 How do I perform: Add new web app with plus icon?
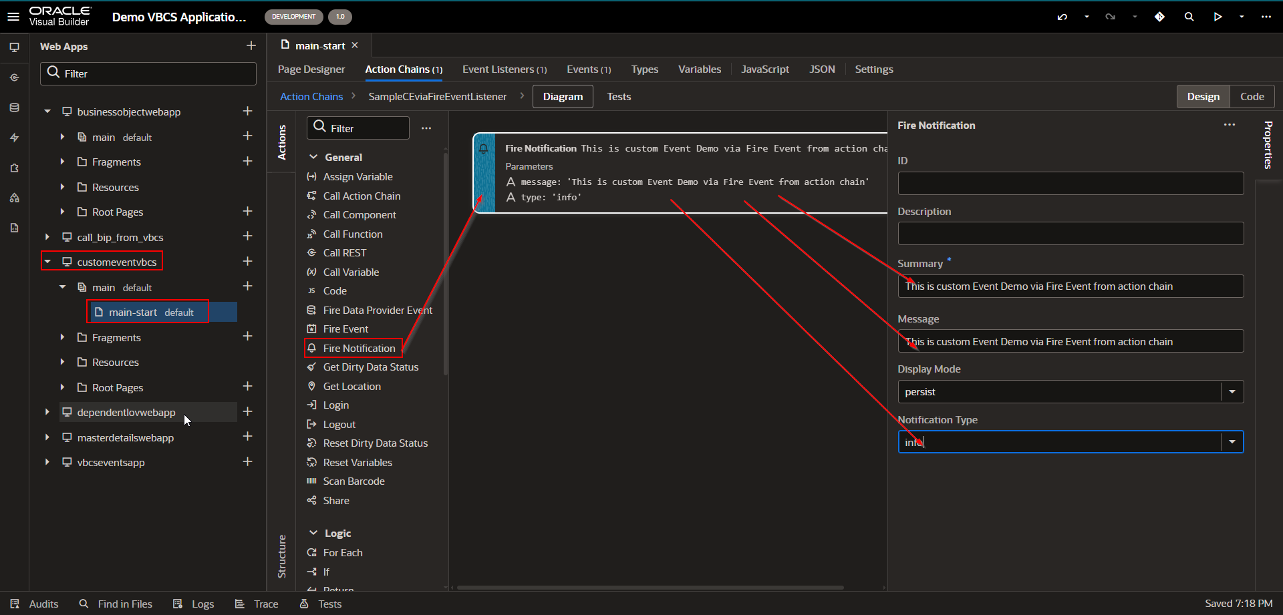pyautogui.click(x=251, y=45)
